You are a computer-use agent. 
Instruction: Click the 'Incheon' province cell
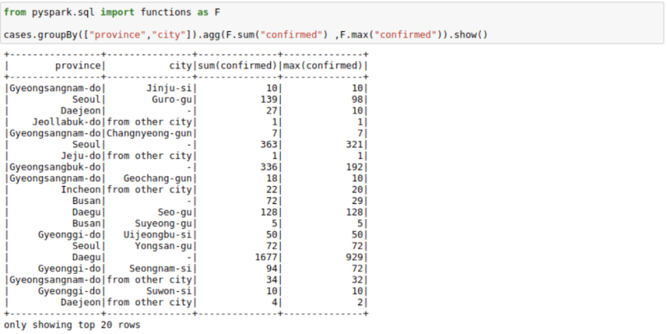(81, 189)
